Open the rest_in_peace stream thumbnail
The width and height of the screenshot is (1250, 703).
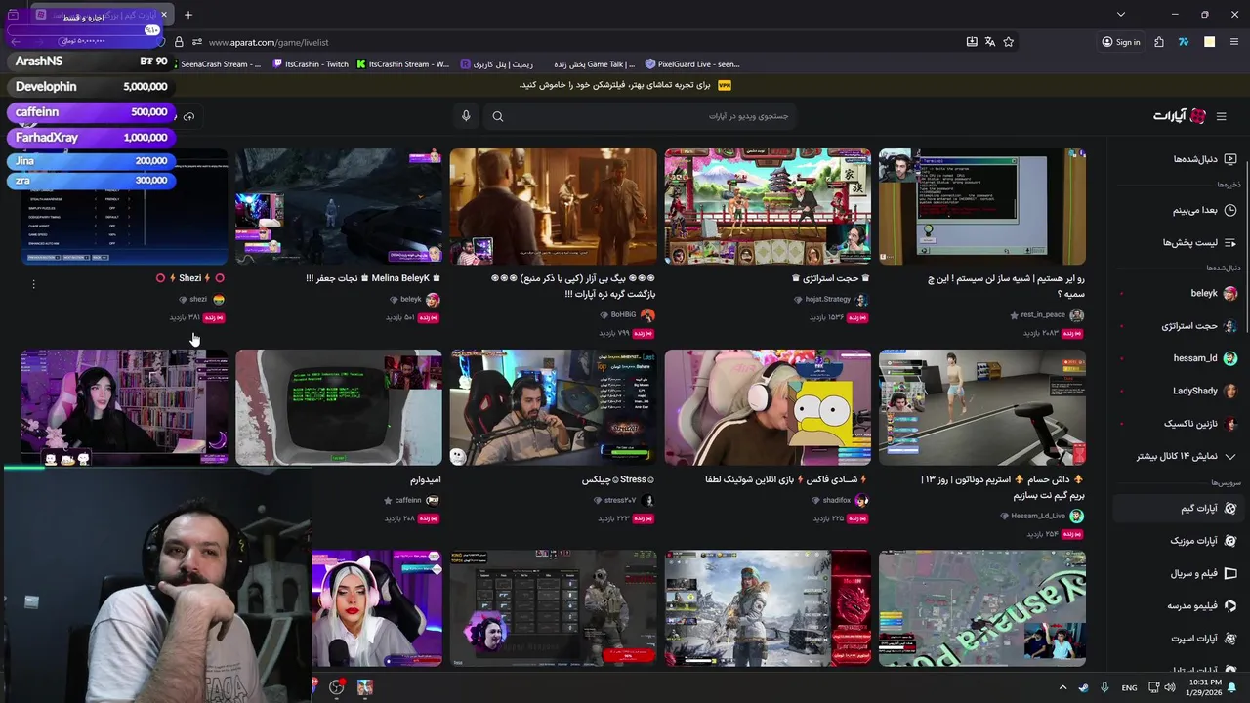point(981,206)
